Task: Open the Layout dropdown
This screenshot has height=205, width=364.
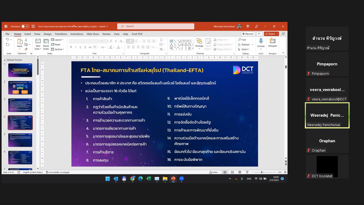Action: click(58, 40)
